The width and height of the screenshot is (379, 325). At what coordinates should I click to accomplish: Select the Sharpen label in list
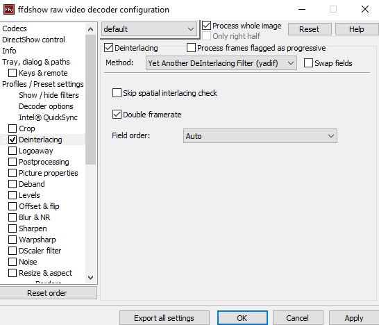point(33,228)
